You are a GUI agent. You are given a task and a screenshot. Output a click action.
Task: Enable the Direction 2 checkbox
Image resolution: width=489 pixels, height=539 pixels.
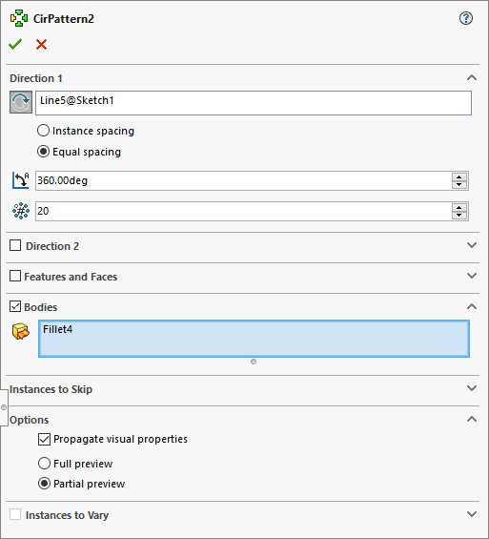[x=15, y=245]
